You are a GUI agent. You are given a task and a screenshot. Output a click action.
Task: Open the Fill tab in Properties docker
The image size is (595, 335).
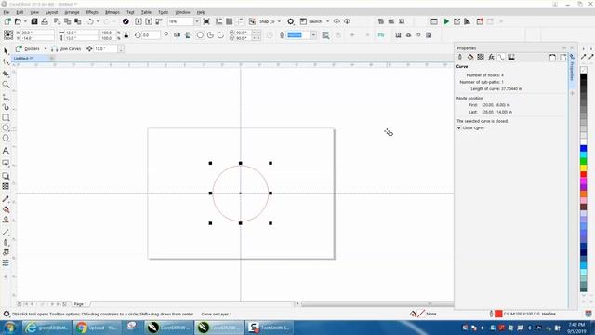470,58
